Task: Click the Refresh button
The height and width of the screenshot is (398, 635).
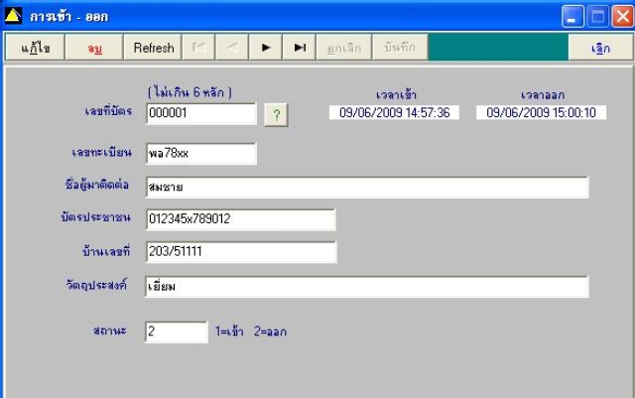Action: pyautogui.click(x=153, y=48)
